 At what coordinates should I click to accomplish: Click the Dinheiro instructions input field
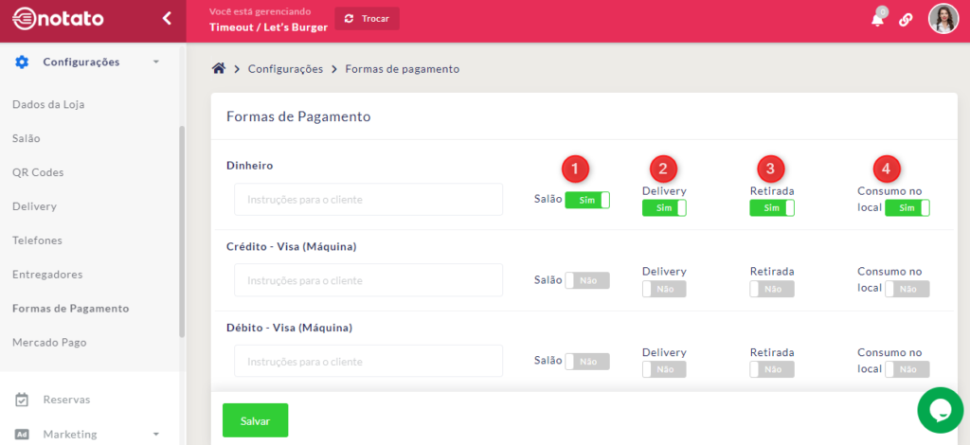tap(368, 200)
